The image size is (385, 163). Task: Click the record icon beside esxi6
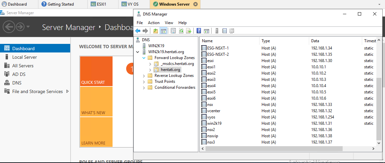[204, 98]
